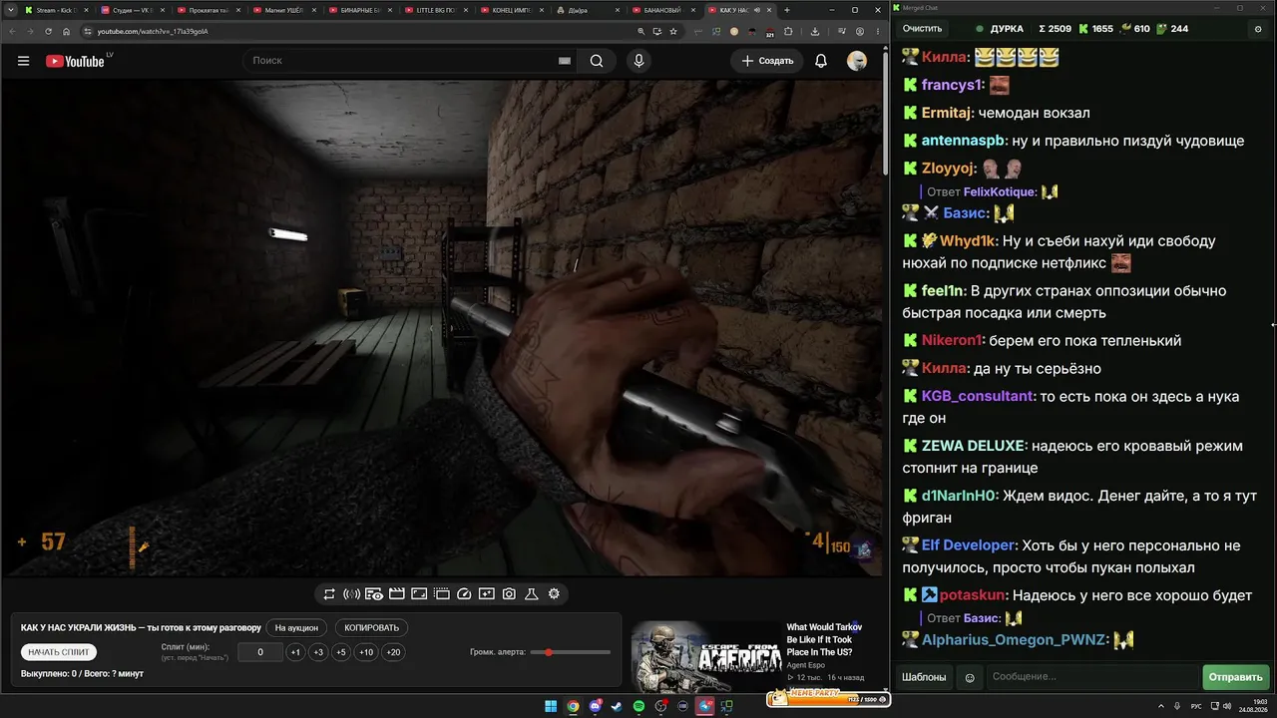Open the YouTube guide hamburger menu
Screen dimensions: 1277x718
[x=23, y=61]
